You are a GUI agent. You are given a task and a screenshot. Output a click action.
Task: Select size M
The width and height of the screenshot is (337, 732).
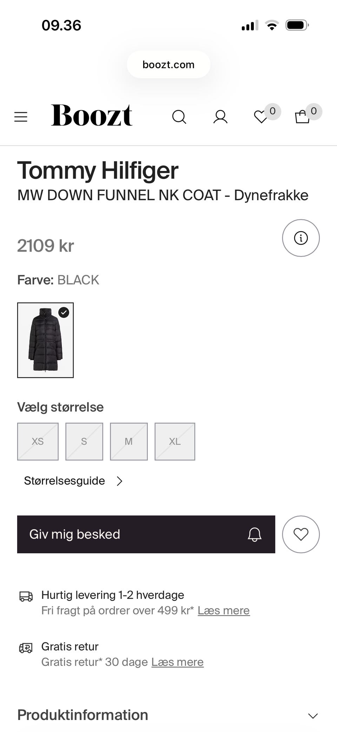(129, 441)
